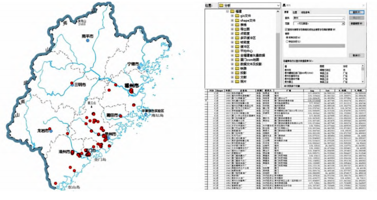
Task: Click the 南平市 city marker on map
Action: (x=88, y=41)
